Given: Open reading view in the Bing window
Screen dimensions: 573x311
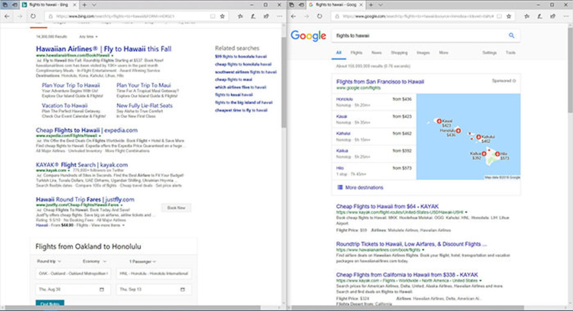Looking at the screenshot, I should [212, 16].
